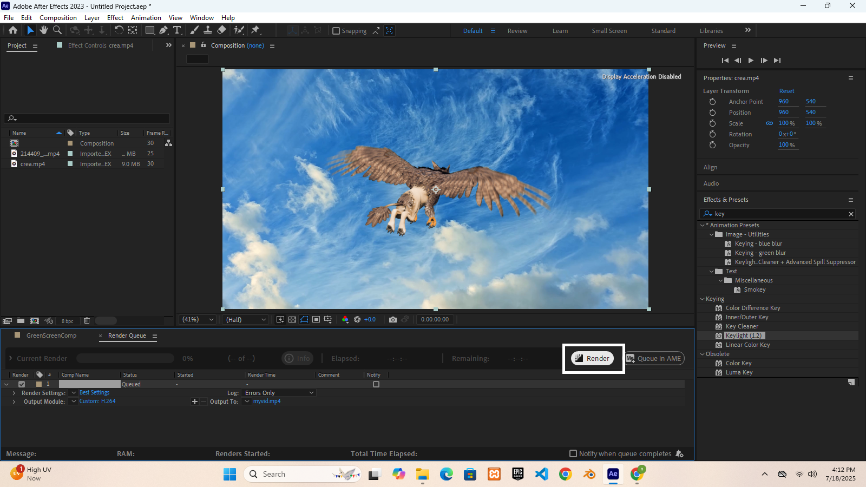Image resolution: width=866 pixels, height=487 pixels.
Task: Toggle the Position stopwatch
Action: point(712,113)
